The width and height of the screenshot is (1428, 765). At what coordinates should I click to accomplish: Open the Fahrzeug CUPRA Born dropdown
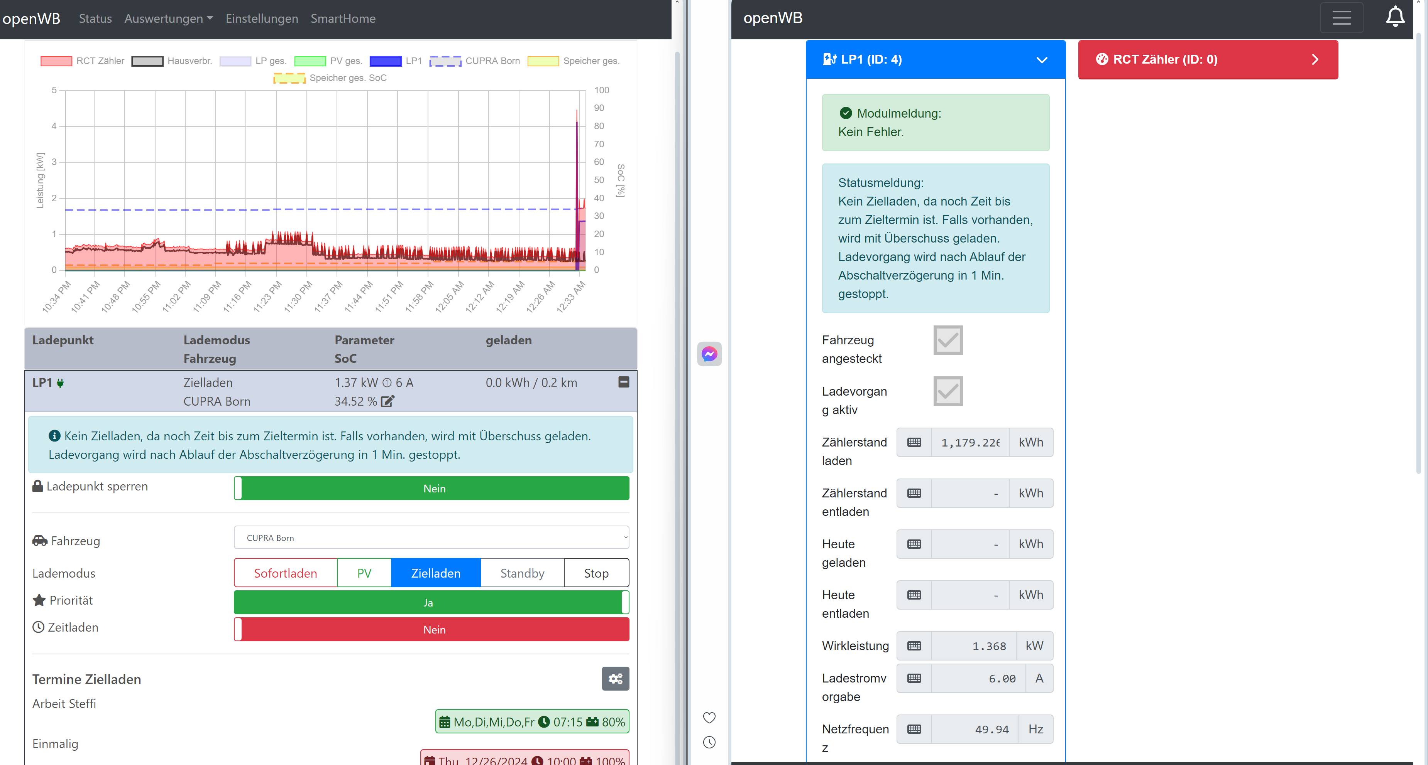point(431,538)
